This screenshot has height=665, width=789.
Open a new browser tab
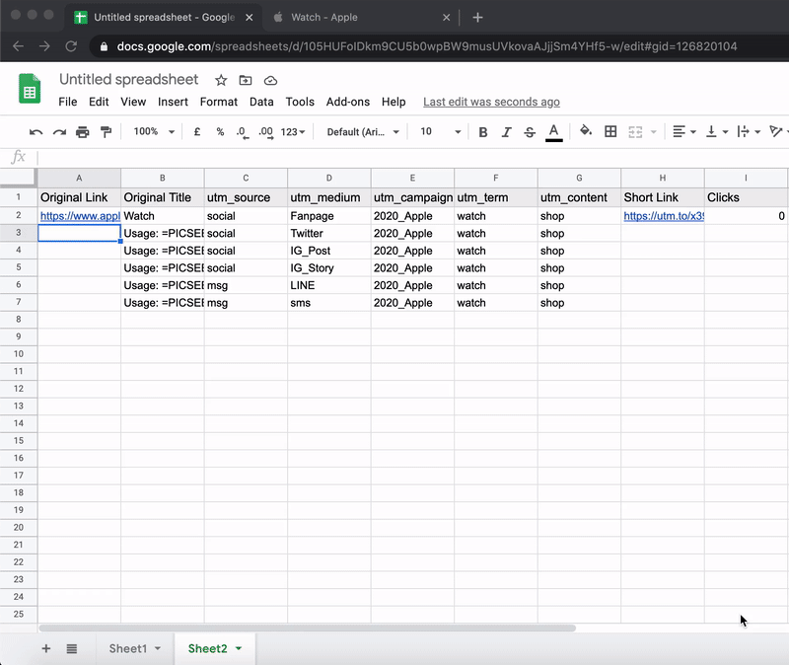[477, 18]
